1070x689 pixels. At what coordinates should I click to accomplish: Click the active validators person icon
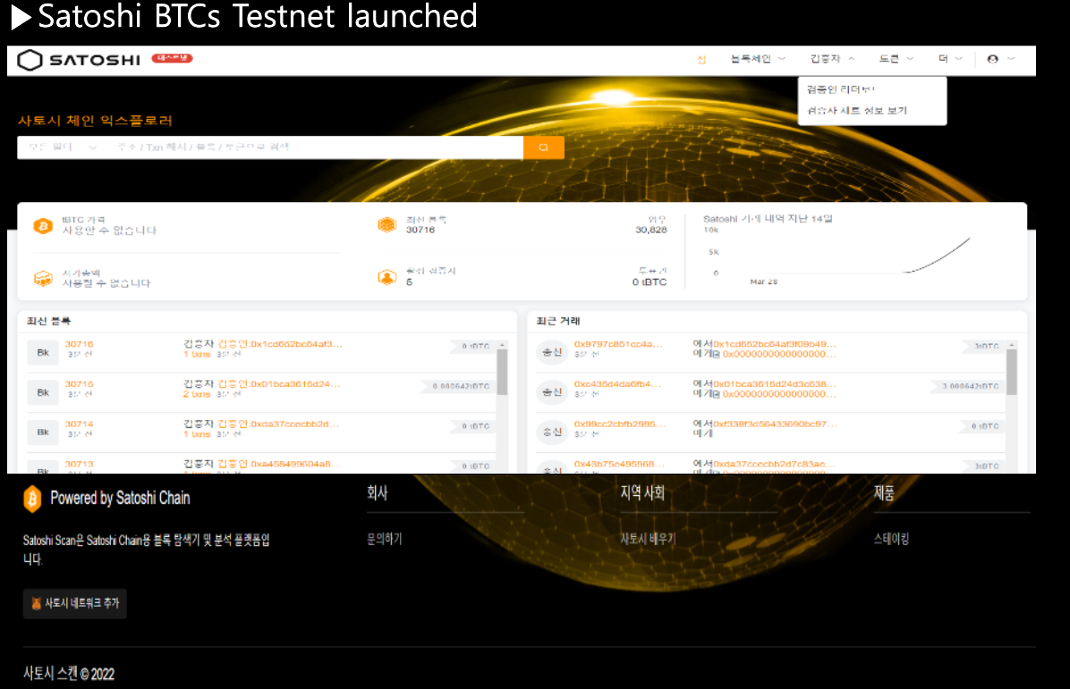(386, 277)
